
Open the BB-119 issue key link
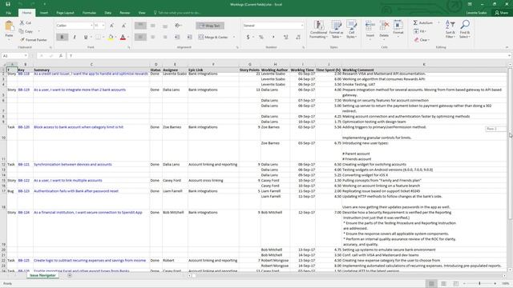click(23, 90)
